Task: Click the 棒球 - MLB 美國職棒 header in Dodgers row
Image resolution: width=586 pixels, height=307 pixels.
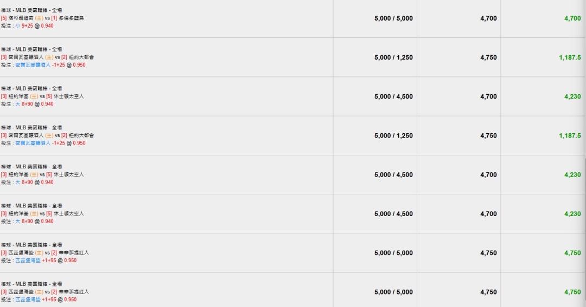Action: (31, 10)
